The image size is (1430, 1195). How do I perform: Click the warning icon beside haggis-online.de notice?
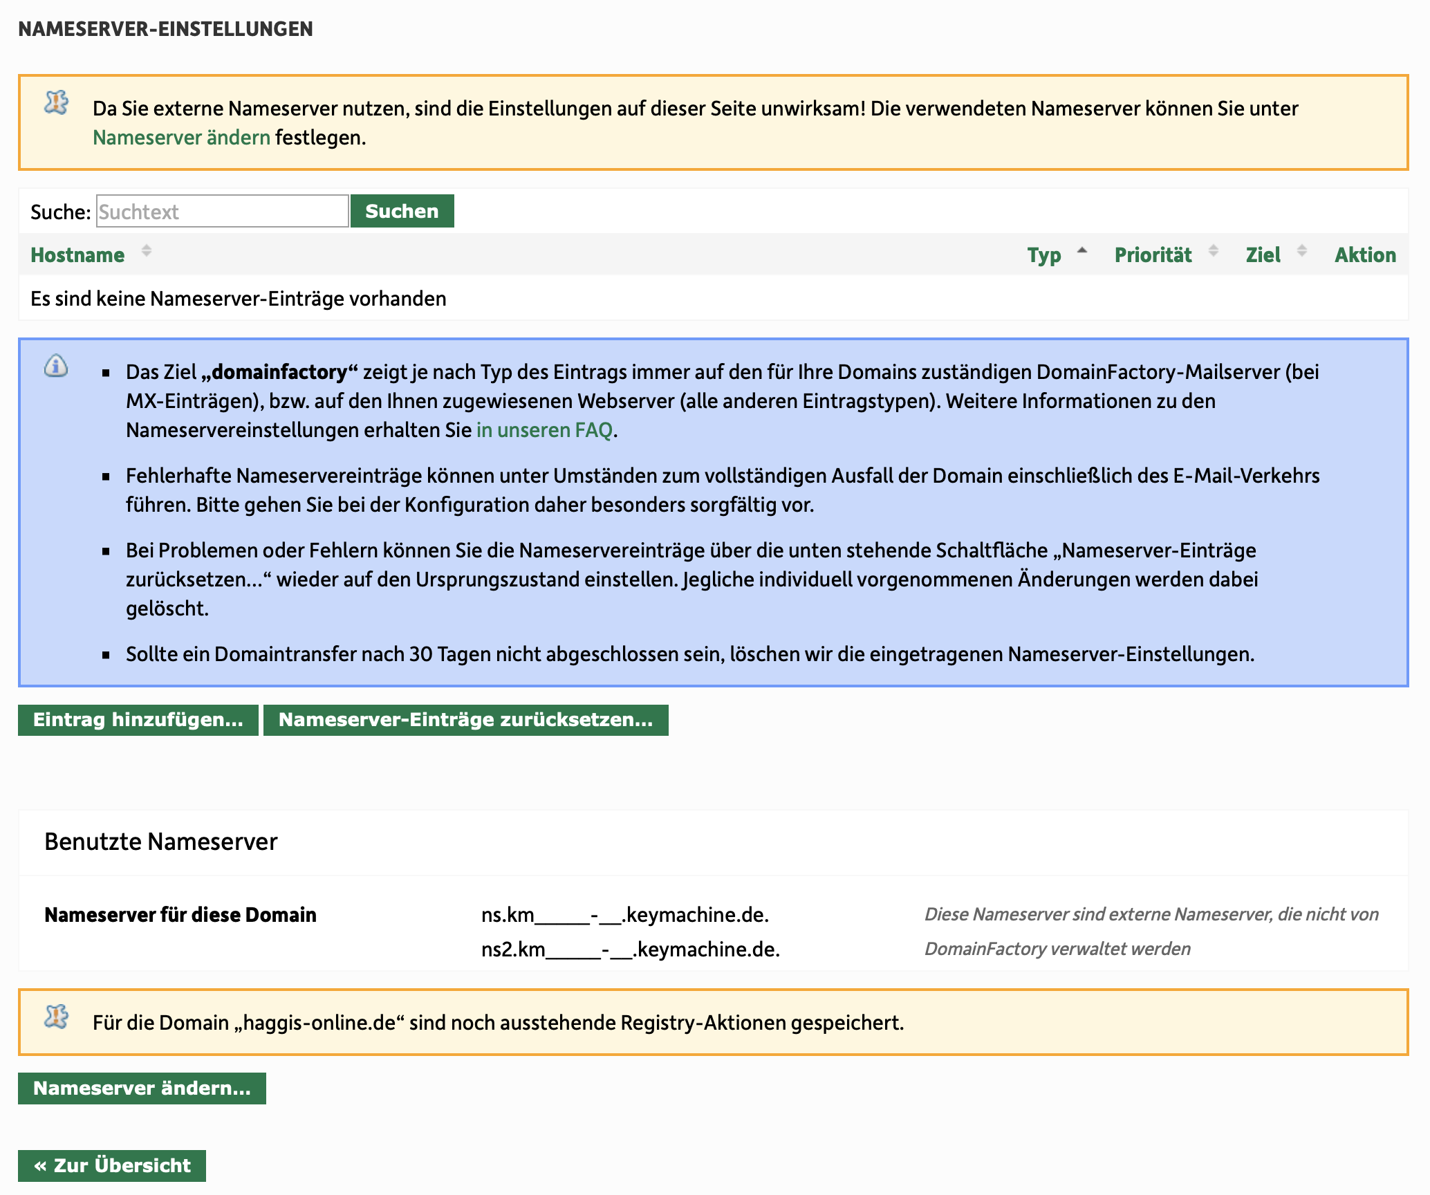point(56,1017)
